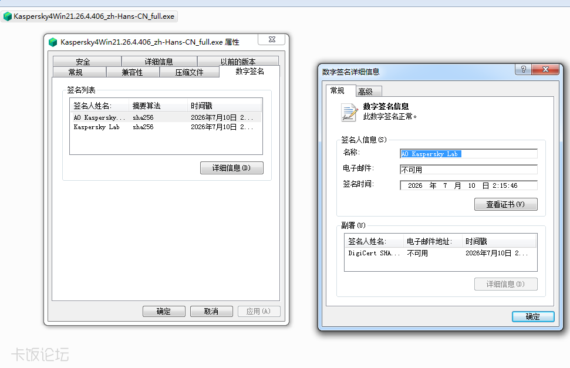570x368 pixels.
Task: Click the 查看证书(V) button
Action: [505, 204]
